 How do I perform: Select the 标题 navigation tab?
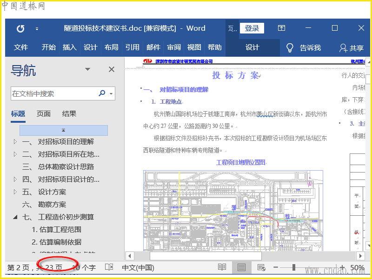(x=18, y=113)
